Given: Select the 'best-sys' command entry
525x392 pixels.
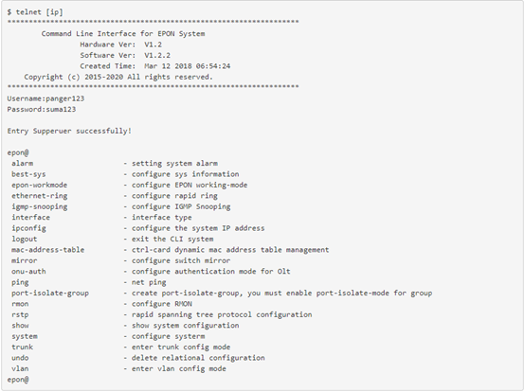Looking at the screenshot, I should click(28, 174).
